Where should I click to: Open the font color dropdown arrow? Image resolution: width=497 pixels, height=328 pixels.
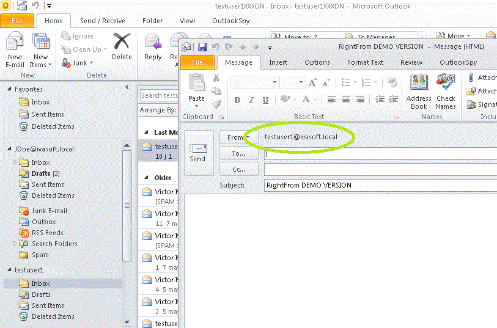pyautogui.click(x=315, y=100)
